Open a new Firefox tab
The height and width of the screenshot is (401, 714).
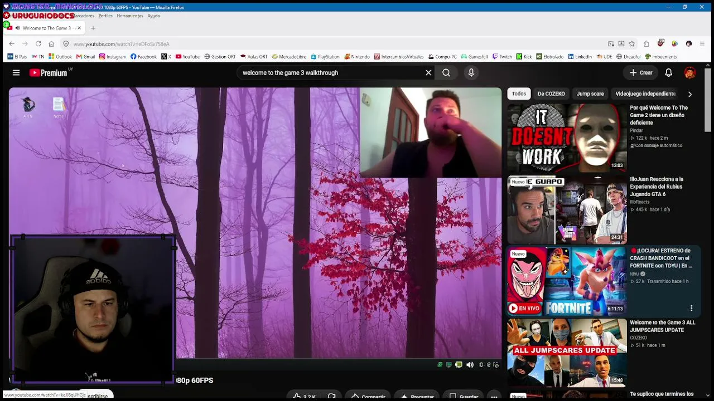coord(93,28)
